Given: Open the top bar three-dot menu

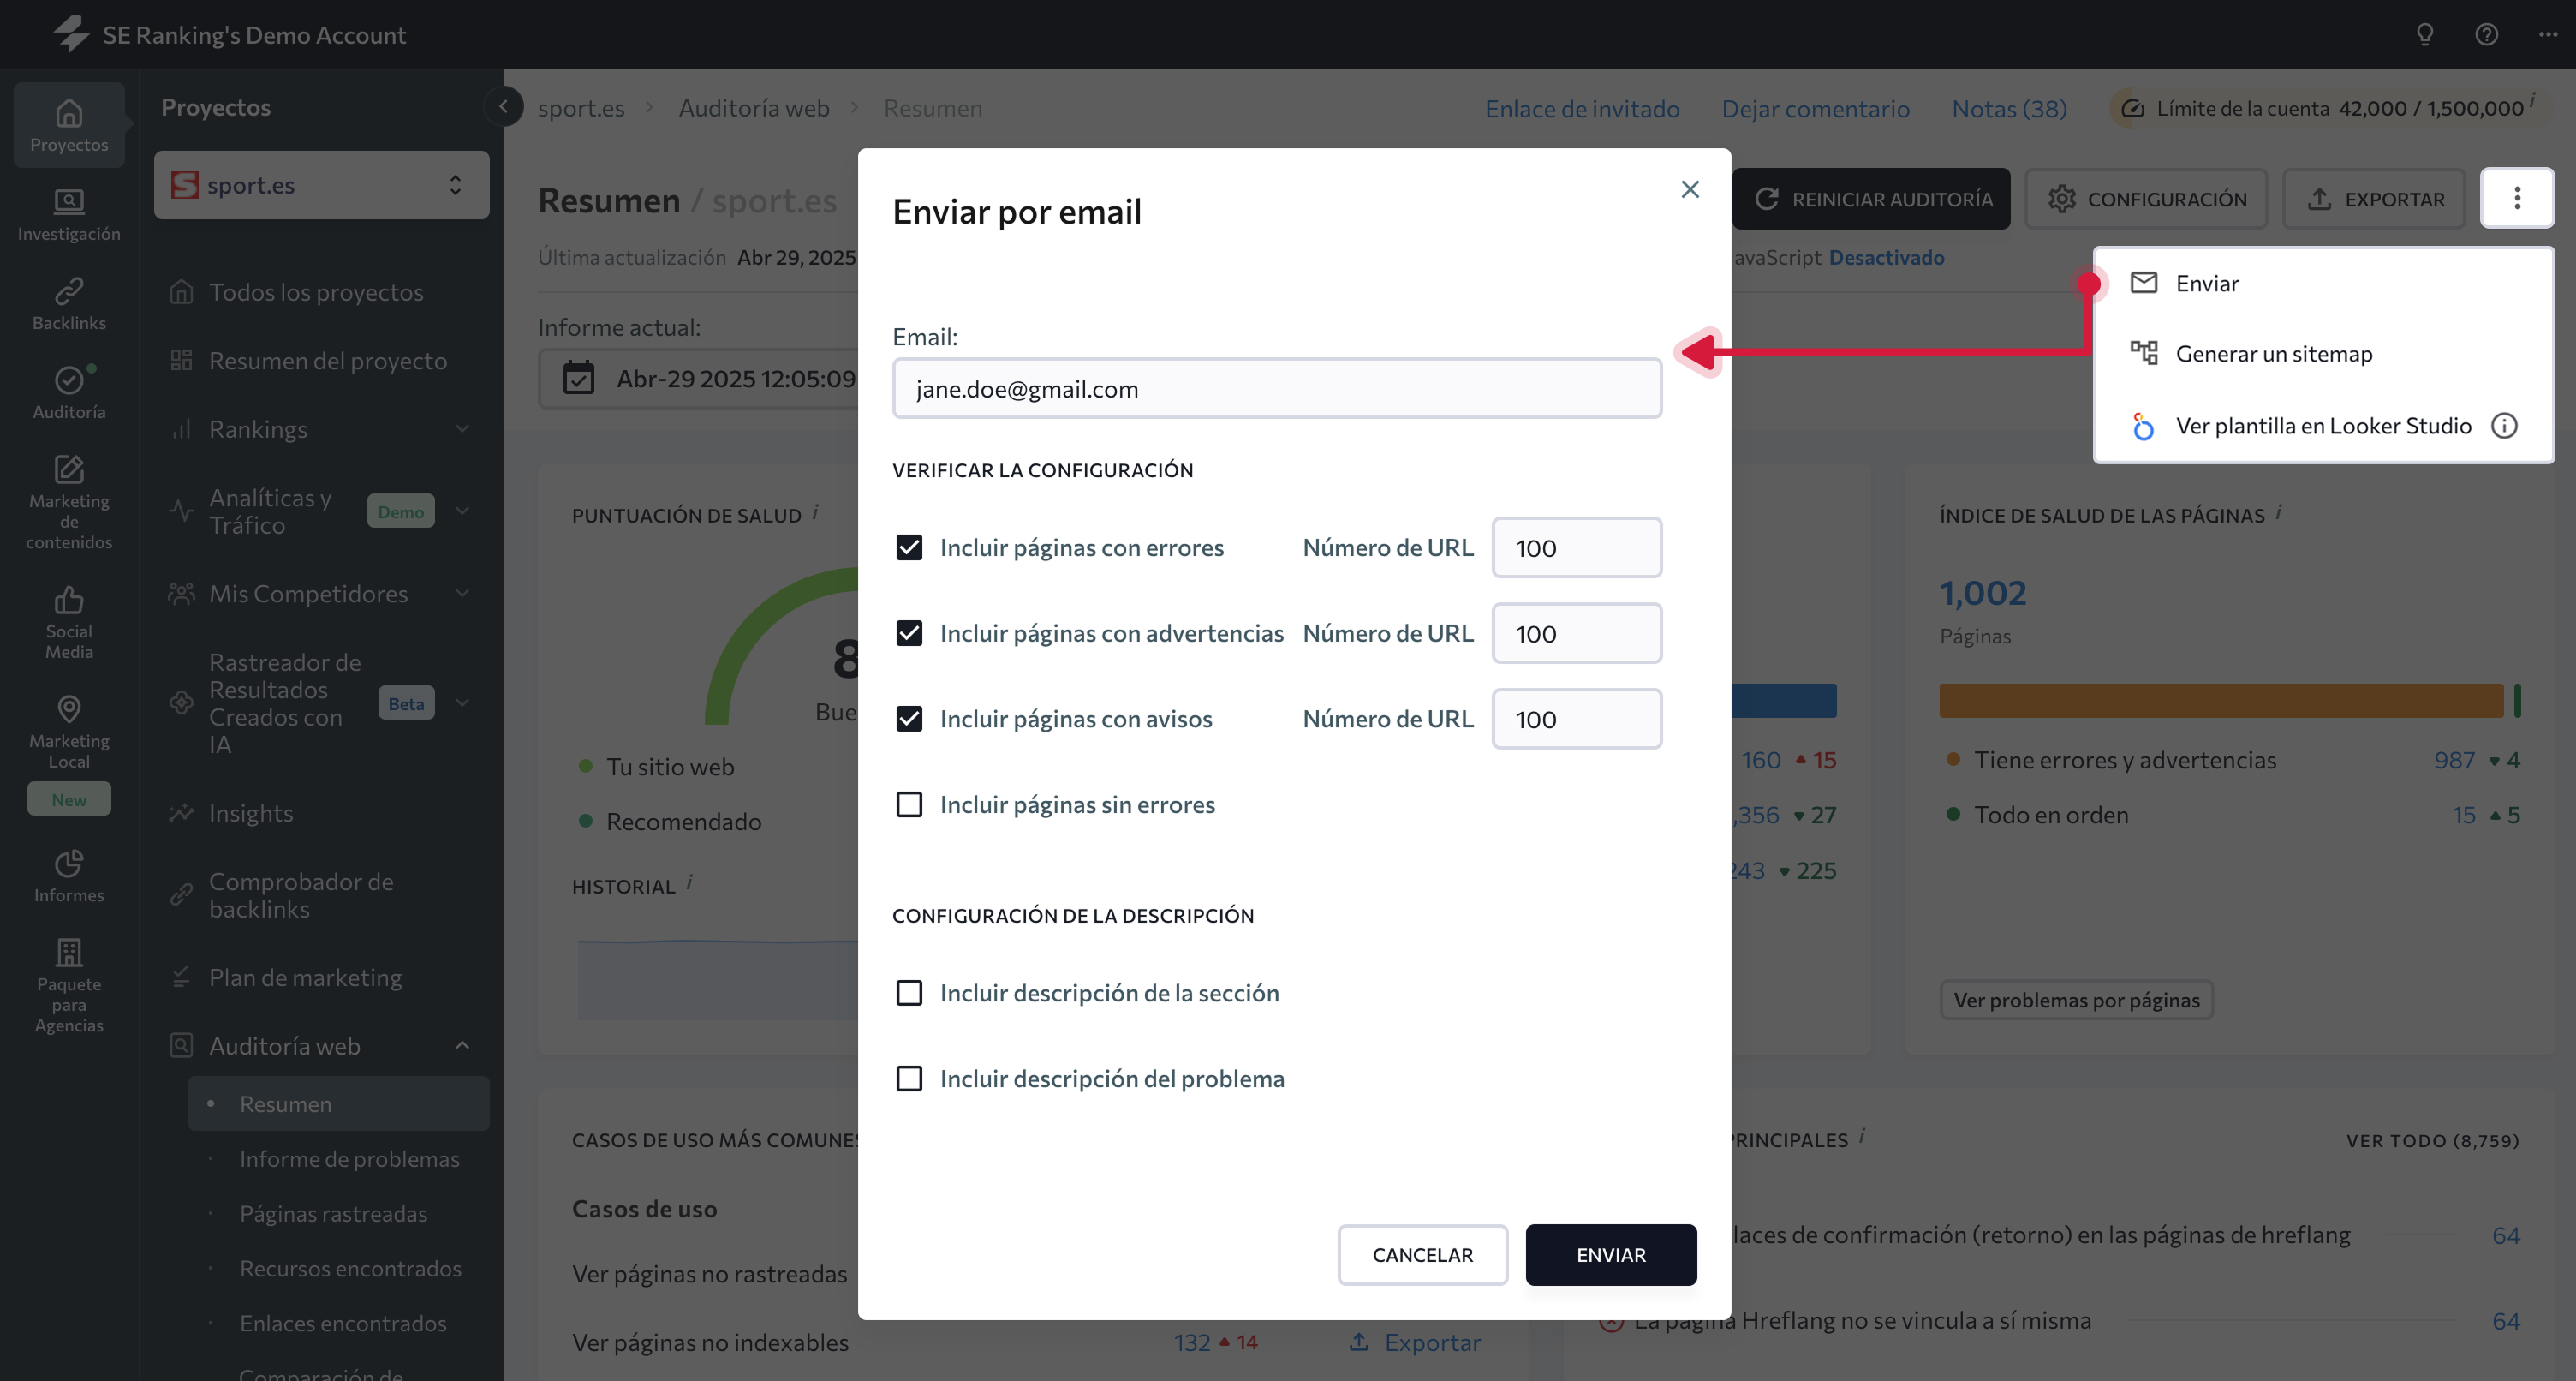Looking at the screenshot, I should point(2547,34).
